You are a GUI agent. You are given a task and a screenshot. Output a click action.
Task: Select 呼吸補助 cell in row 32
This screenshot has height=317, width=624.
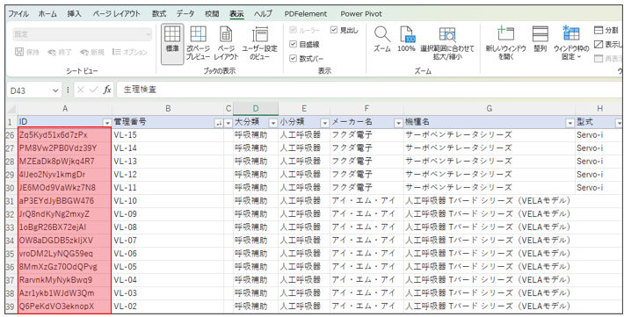coord(256,214)
